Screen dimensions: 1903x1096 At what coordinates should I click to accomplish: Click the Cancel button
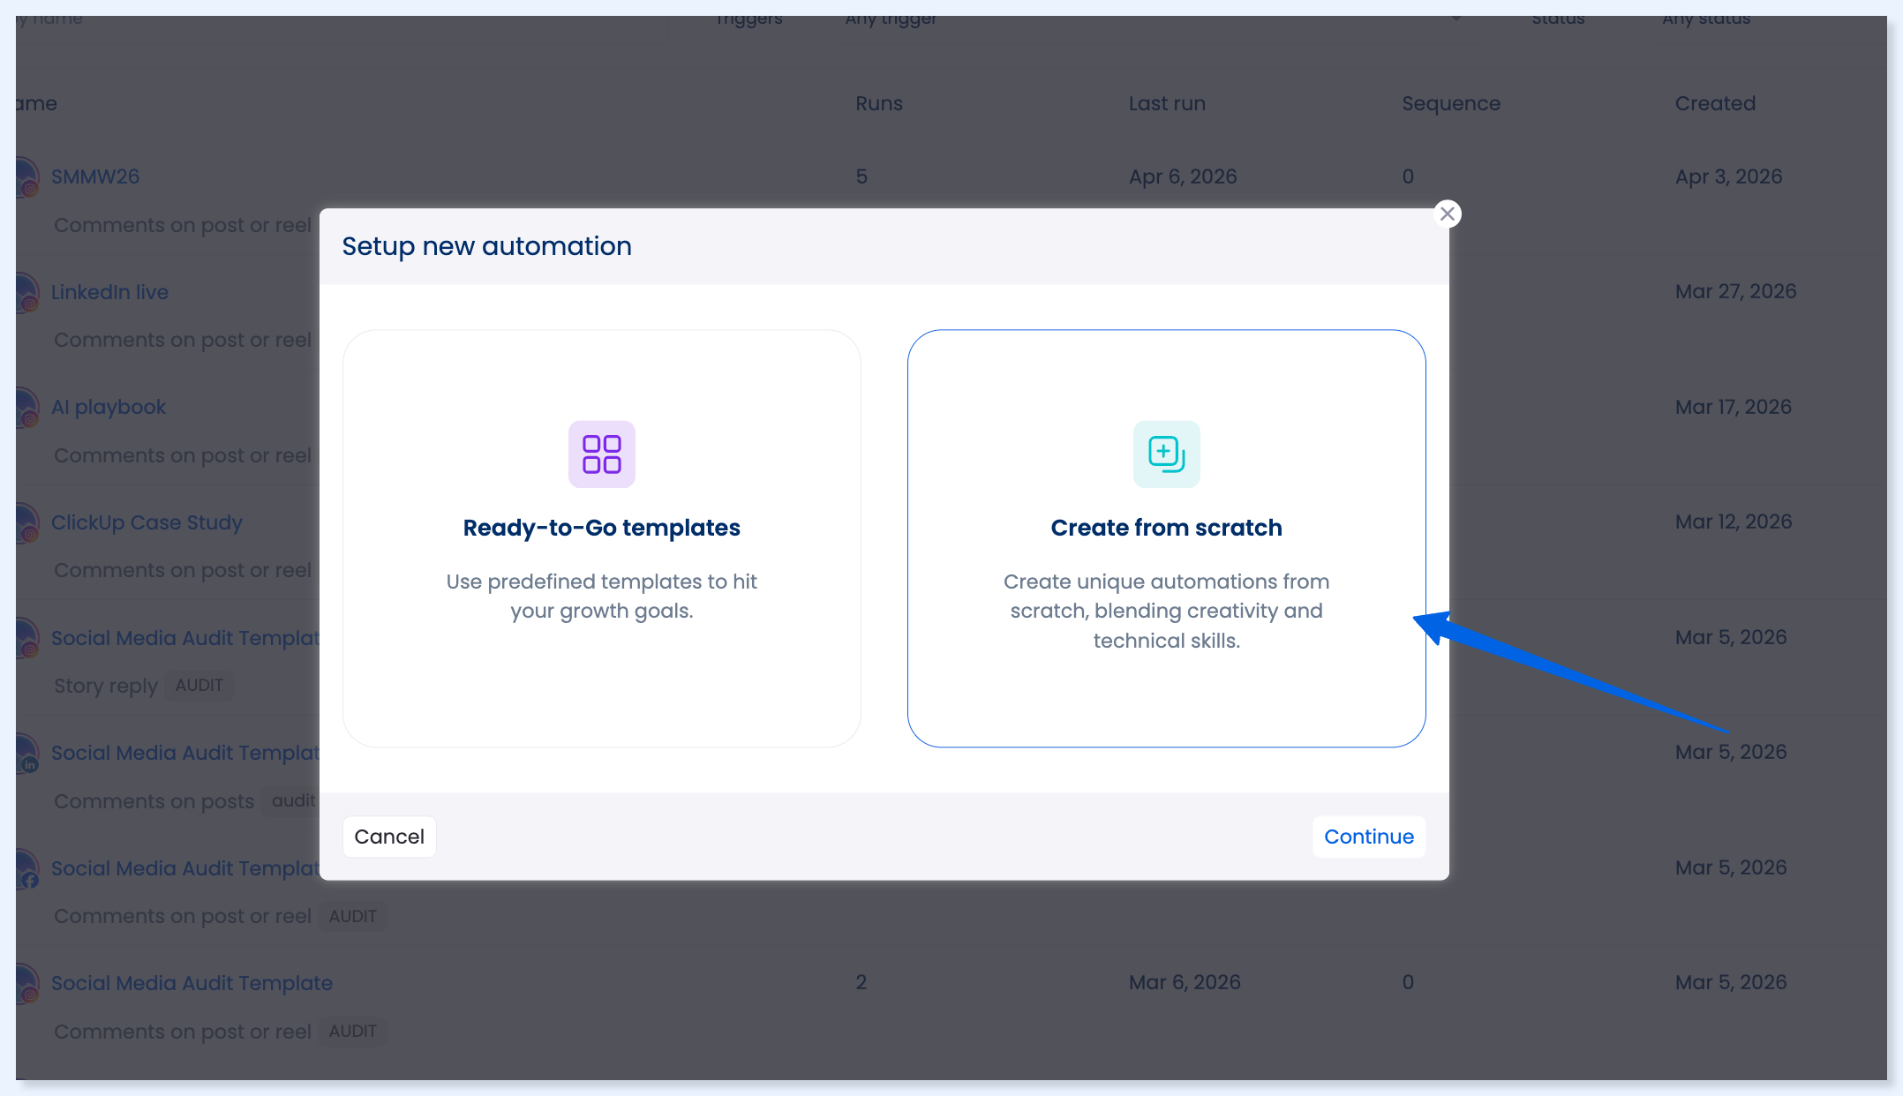389,837
